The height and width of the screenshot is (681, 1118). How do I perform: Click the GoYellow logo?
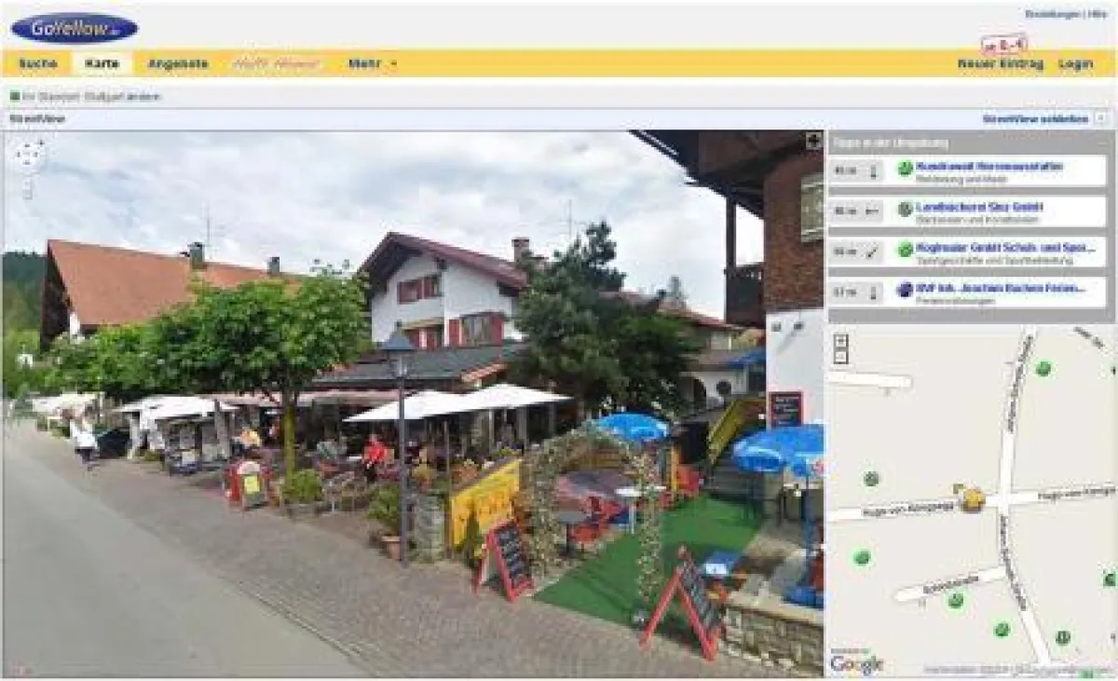click(74, 29)
